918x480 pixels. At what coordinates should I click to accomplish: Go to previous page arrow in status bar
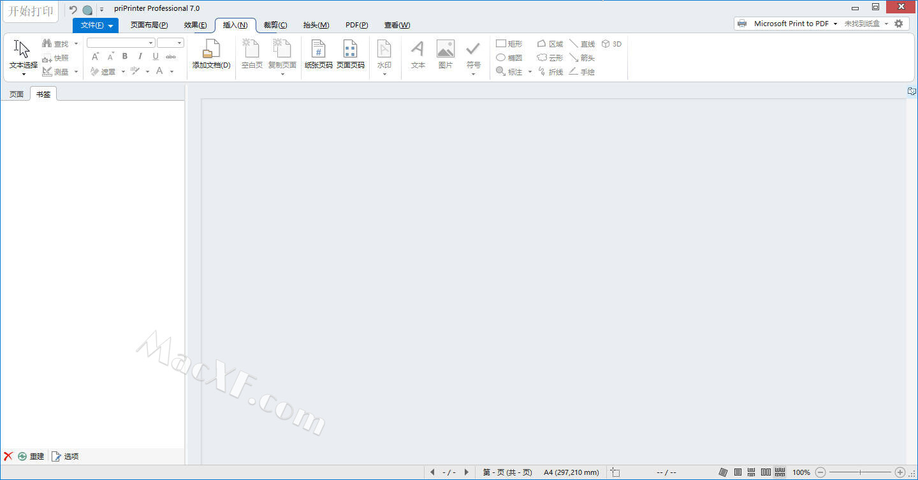click(433, 472)
